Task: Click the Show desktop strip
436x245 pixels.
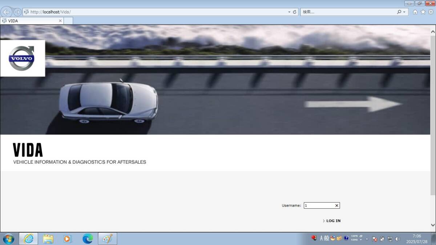Action: tap(433, 239)
